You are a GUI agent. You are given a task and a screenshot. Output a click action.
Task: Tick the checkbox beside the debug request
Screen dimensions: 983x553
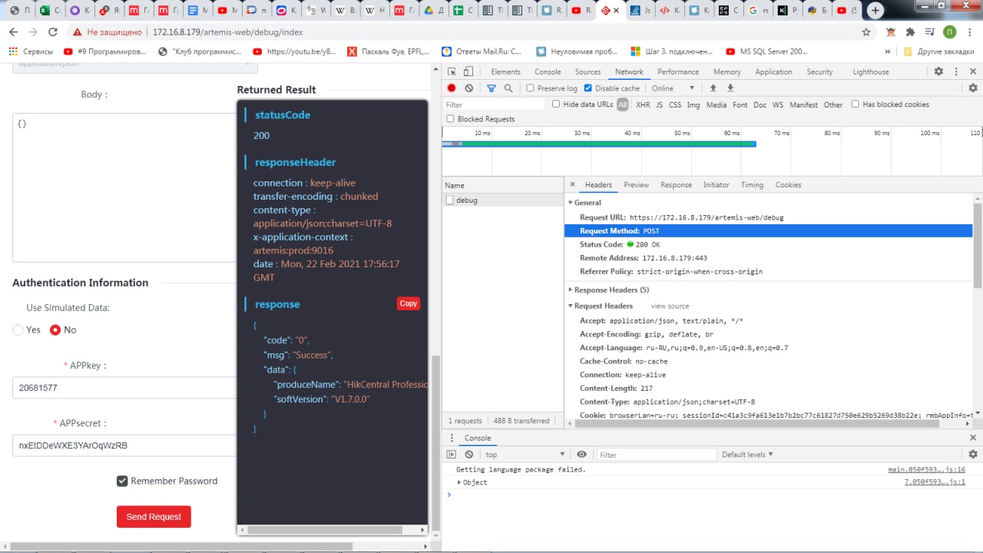[451, 200]
